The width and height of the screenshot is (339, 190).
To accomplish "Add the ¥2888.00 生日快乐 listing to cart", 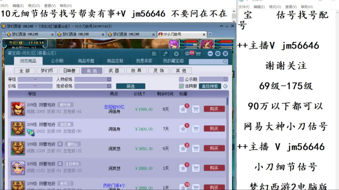I will (x=195, y=168).
